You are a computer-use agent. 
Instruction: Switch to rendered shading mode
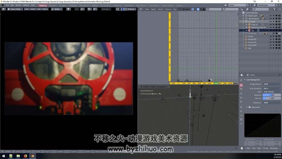click(x=125, y=9)
